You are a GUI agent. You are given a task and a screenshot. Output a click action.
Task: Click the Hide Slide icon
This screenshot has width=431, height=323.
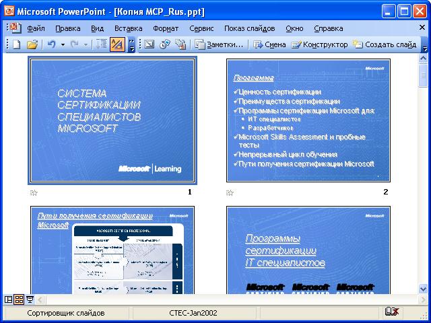coord(150,44)
